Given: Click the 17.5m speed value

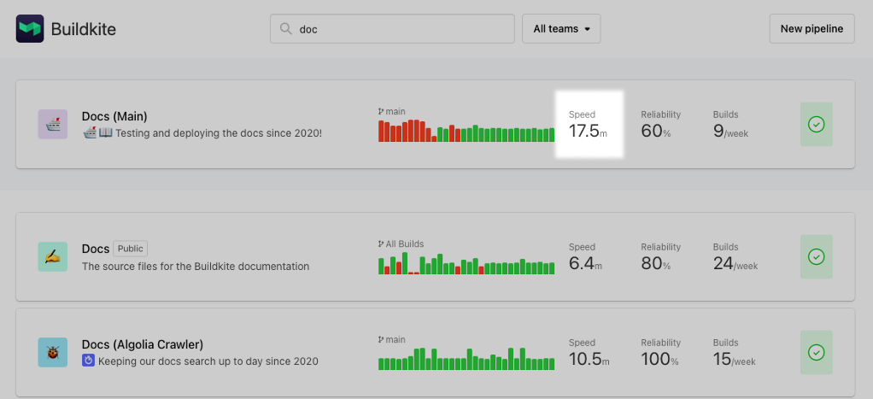Looking at the screenshot, I should (588, 131).
